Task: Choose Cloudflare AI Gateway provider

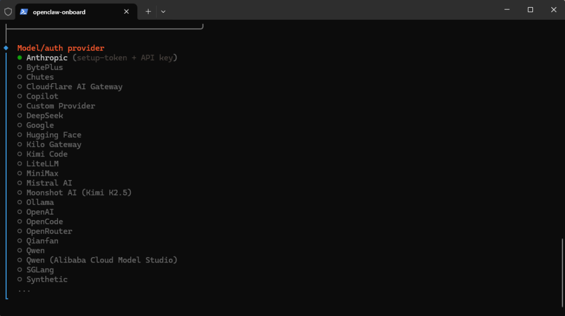Action: tap(74, 87)
